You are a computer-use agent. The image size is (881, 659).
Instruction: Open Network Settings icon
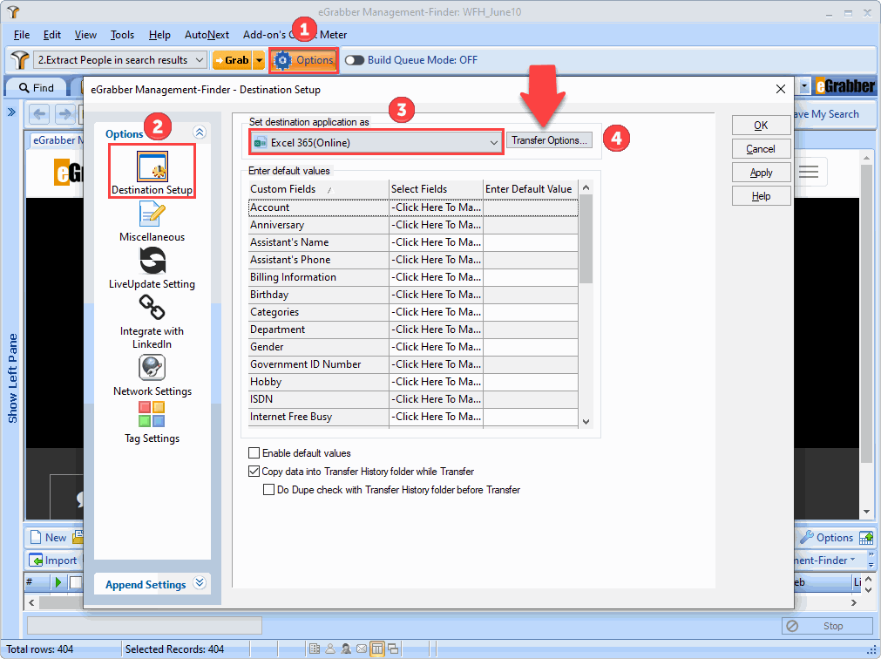coord(152,368)
